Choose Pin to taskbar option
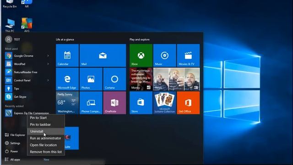293x165 pixels. pyautogui.click(x=46, y=125)
